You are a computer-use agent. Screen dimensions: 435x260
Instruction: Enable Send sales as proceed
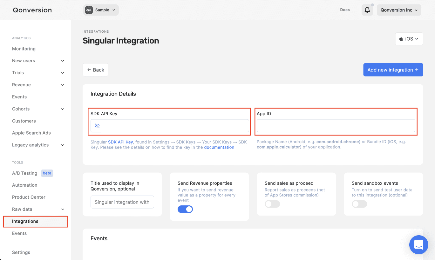coord(272,204)
